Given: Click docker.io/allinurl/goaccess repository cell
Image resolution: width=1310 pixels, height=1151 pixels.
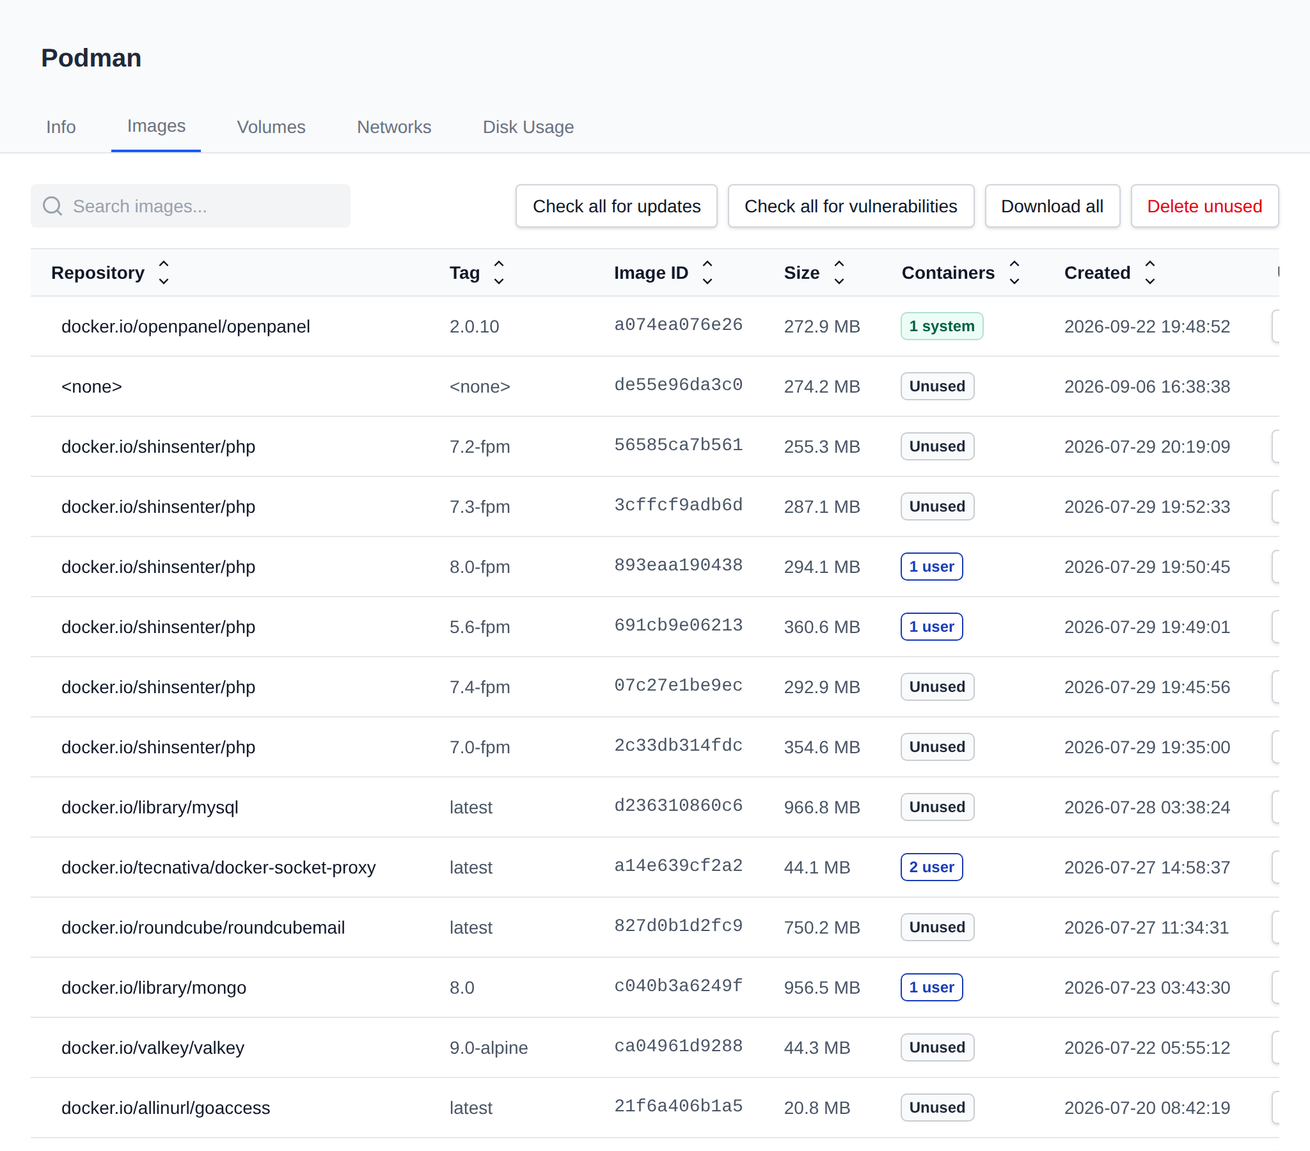Looking at the screenshot, I should click(166, 1108).
